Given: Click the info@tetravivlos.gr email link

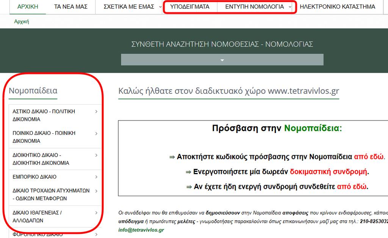Looking at the screenshot, I should point(141,230).
